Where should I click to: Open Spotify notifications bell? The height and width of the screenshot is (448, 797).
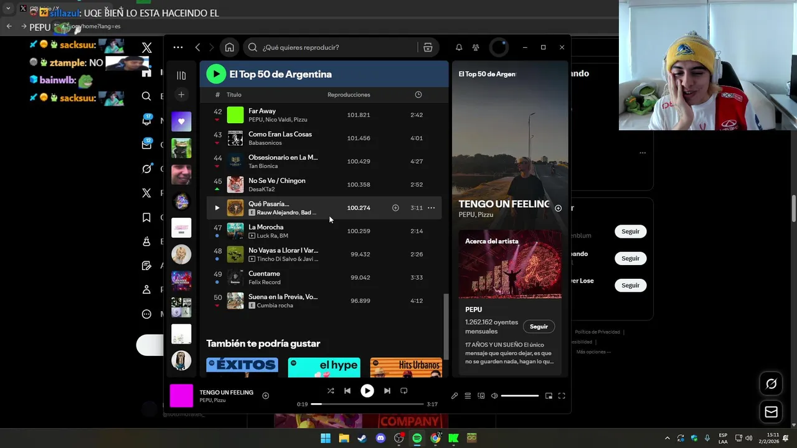pos(459,47)
